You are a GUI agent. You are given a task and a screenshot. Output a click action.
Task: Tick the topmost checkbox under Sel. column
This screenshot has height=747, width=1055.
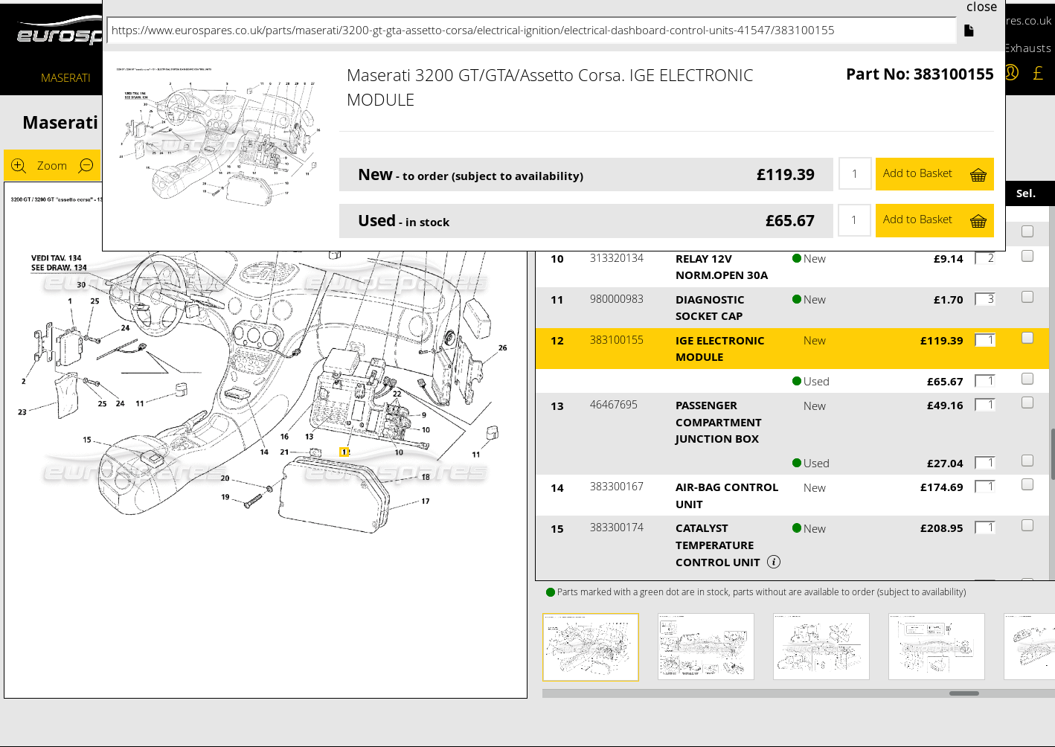pos(1027,231)
